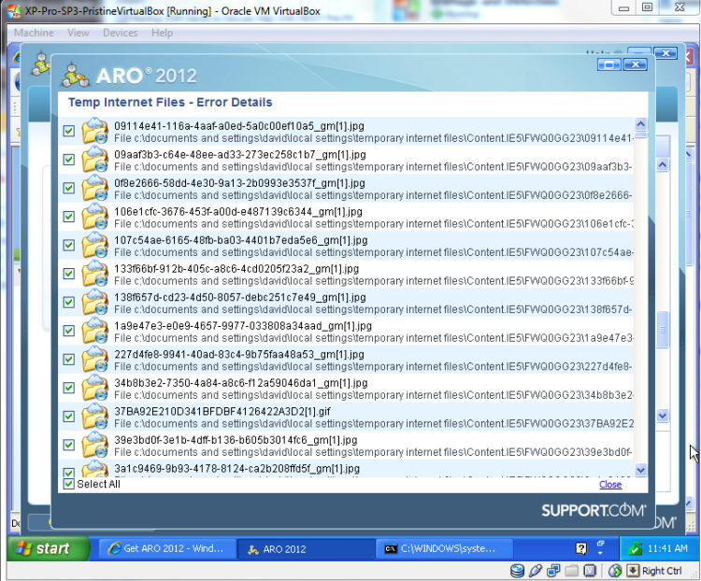Click VirtualBox video capture icon in status bar
Viewport: 701px width, 581px height.
[x=590, y=571]
